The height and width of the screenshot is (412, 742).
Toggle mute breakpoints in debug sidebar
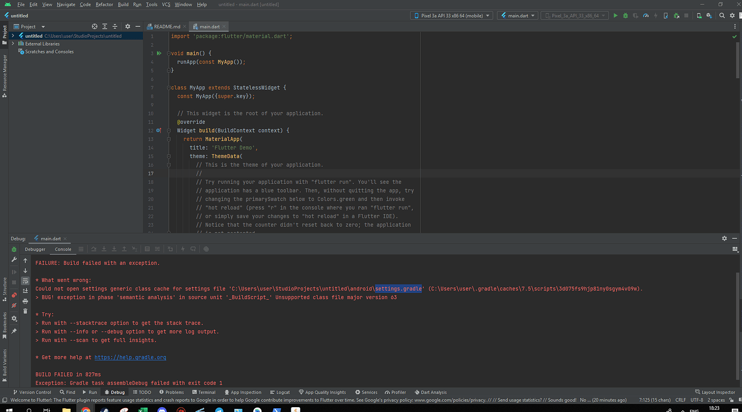click(14, 304)
